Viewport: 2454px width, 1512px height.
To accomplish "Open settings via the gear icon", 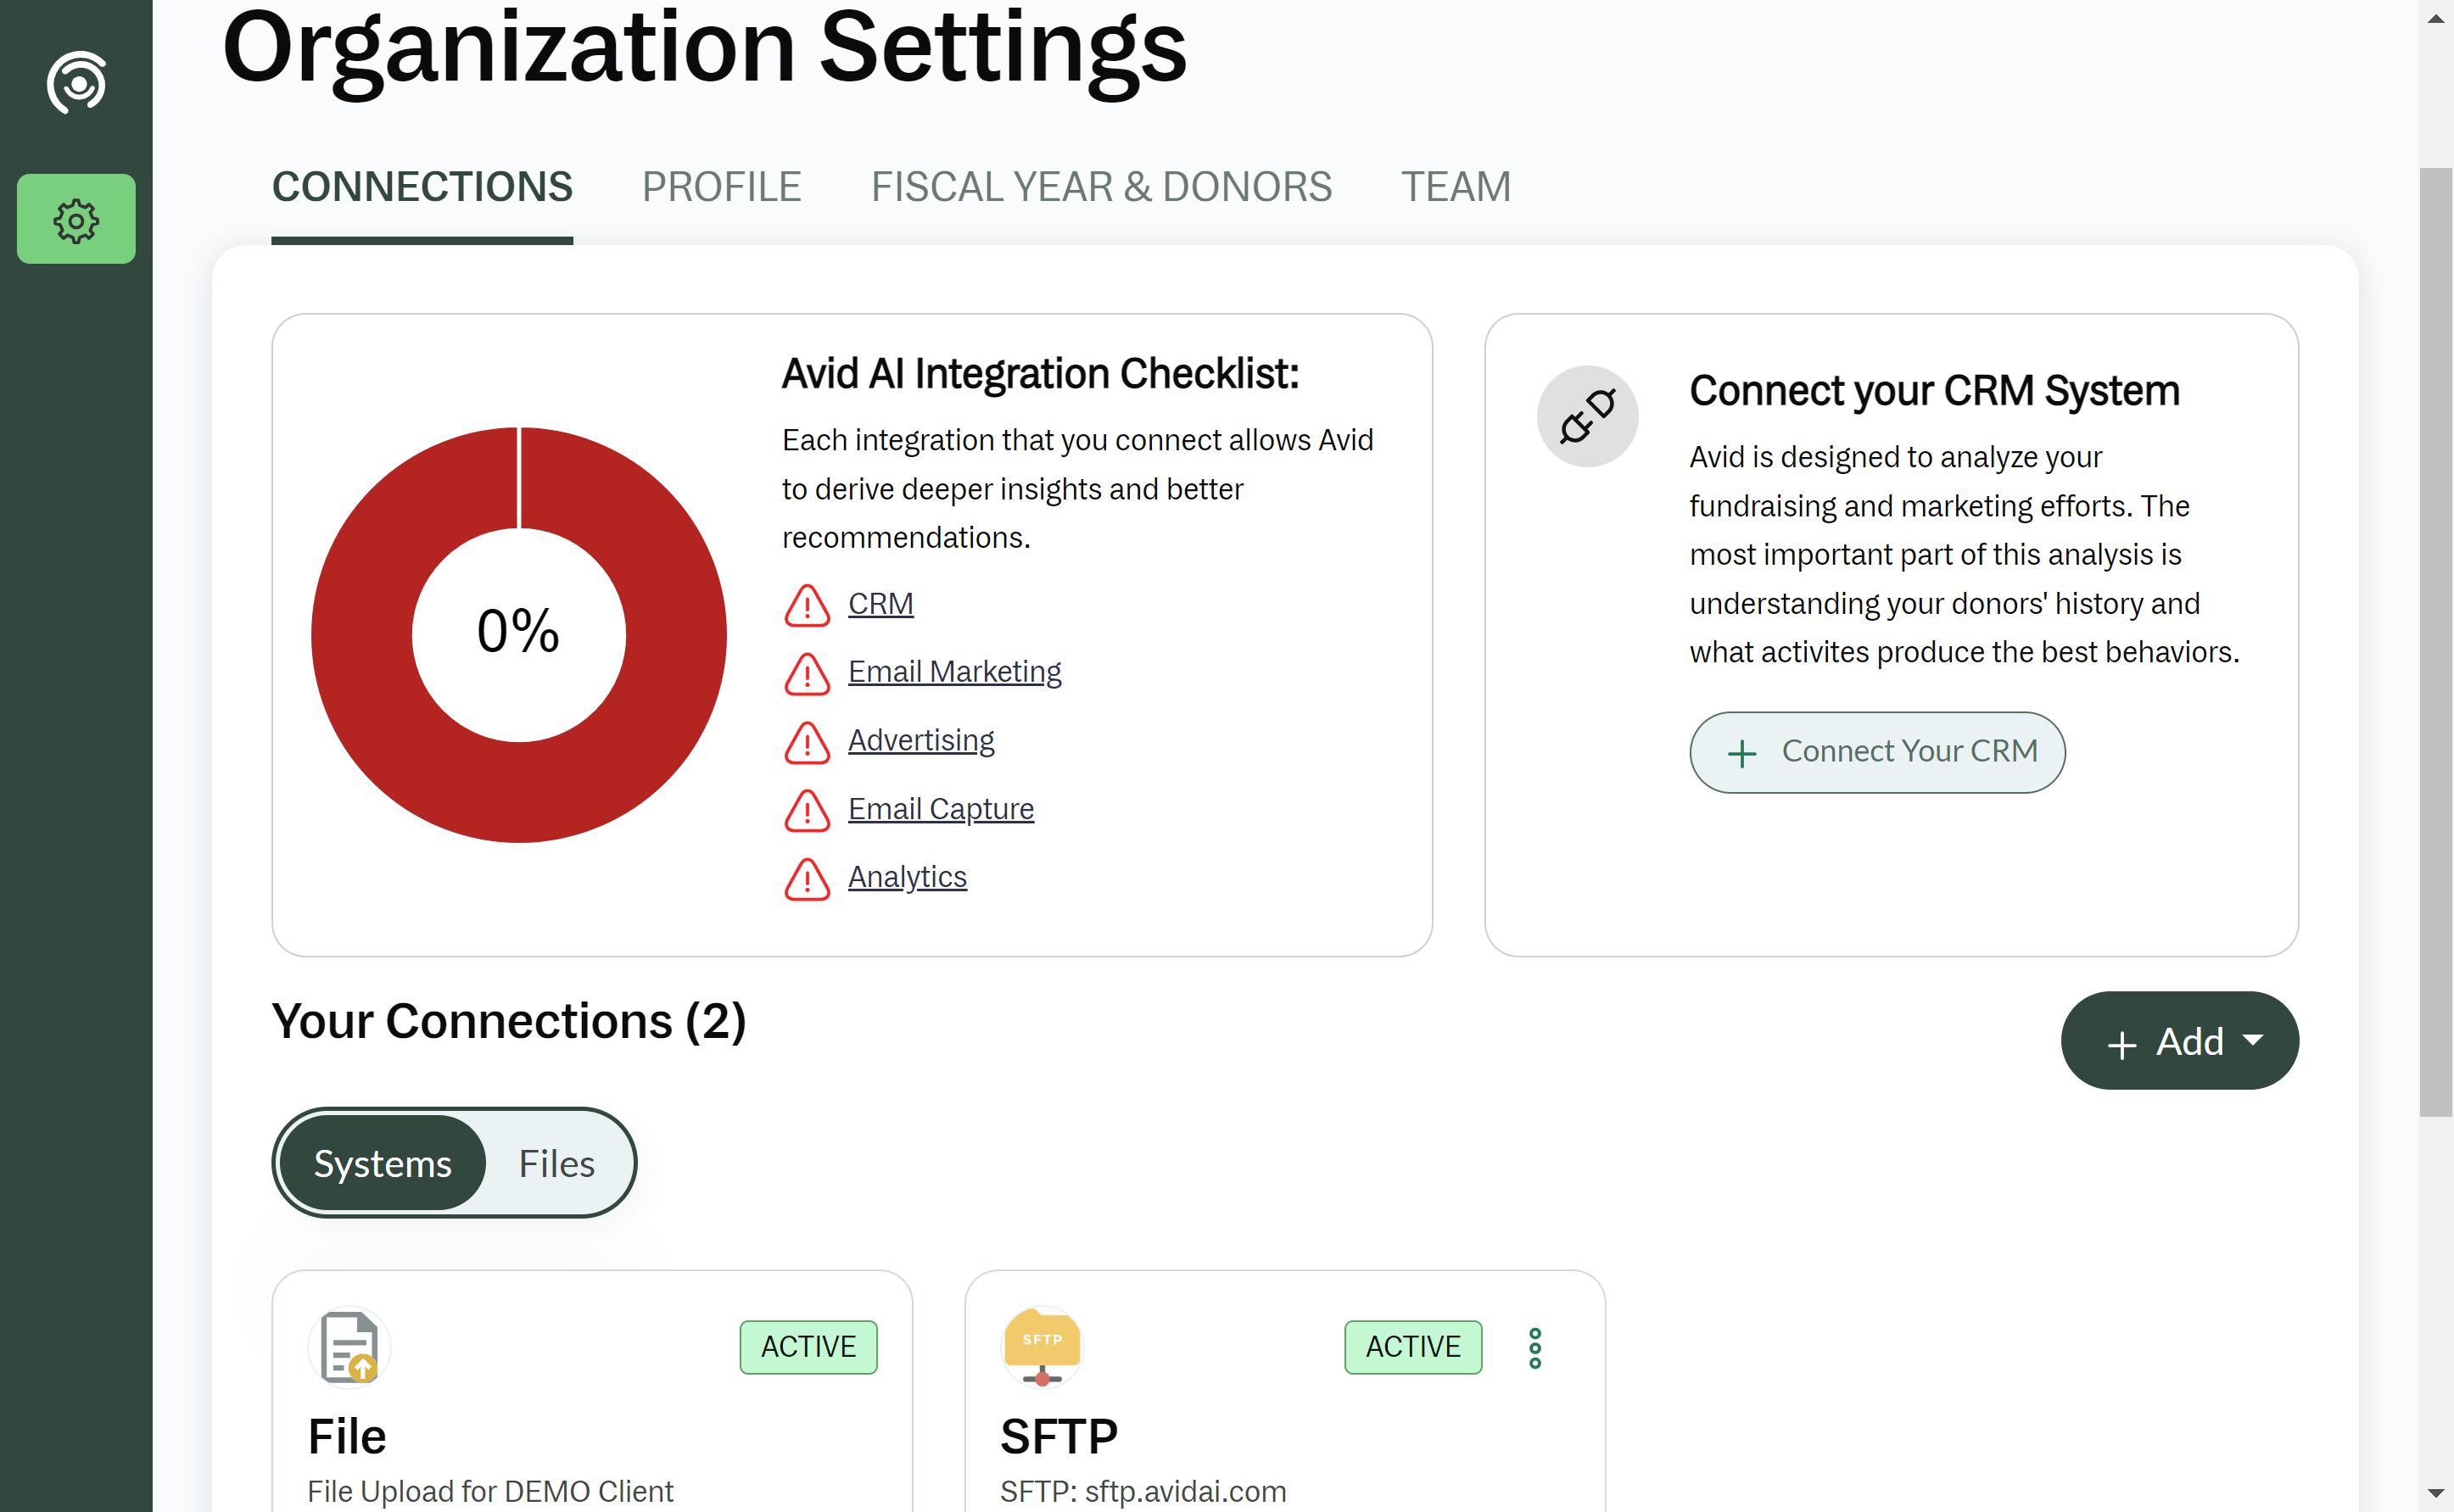I will pyautogui.click(x=76, y=219).
